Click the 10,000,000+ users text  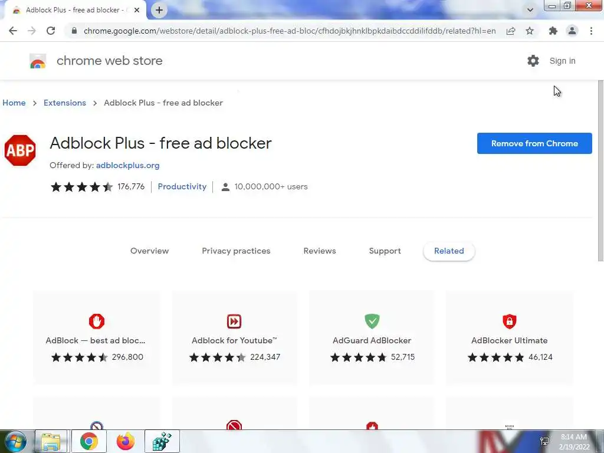click(x=271, y=187)
